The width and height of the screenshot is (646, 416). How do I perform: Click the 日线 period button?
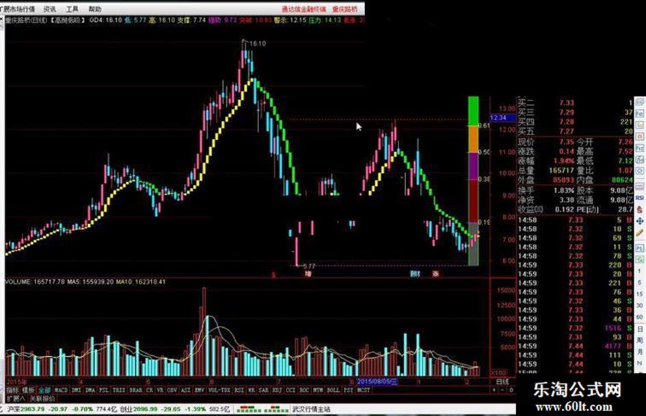click(502, 381)
